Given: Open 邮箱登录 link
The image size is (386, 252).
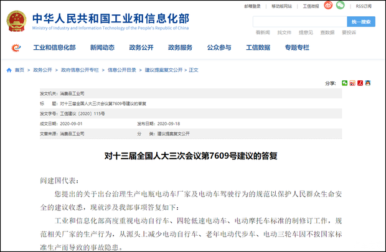Looking at the screenshot, I should [252, 6].
